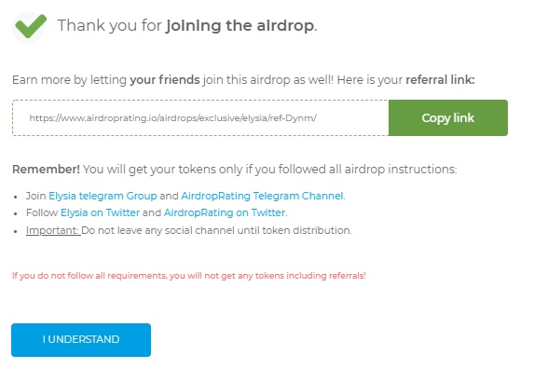Open the AirdropRating Telegram Channel link
534x369 pixels.
tap(262, 196)
